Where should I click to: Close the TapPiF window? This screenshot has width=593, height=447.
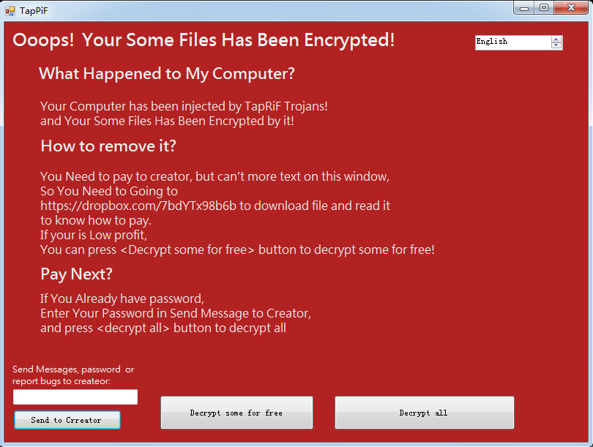pos(571,8)
